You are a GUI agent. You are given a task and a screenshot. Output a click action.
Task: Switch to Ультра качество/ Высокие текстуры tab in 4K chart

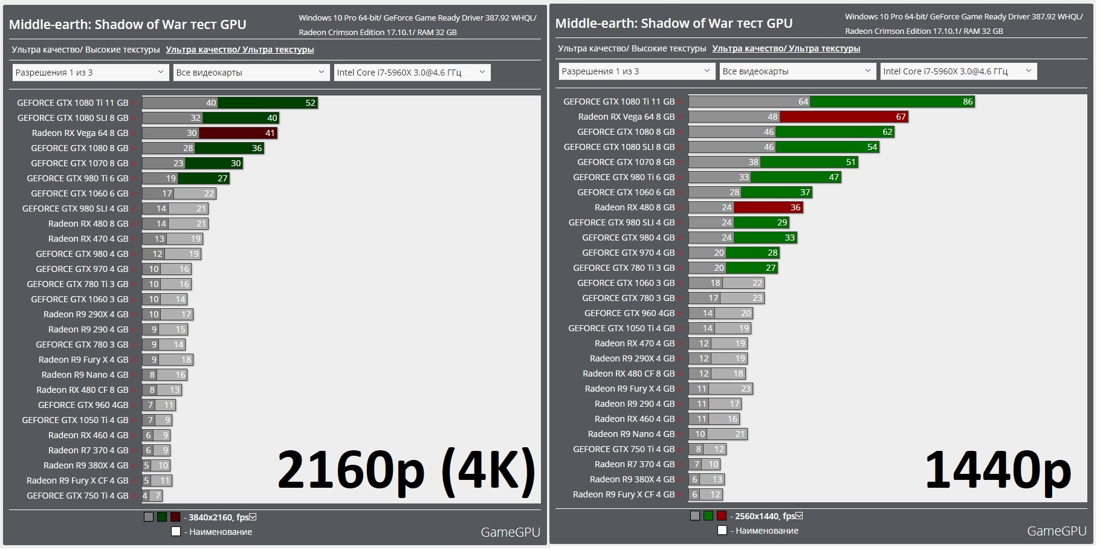(x=85, y=50)
